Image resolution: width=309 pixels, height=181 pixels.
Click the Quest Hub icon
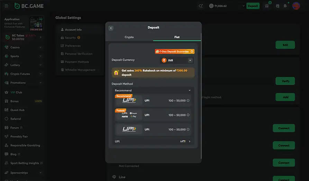pyautogui.click(x=7, y=110)
